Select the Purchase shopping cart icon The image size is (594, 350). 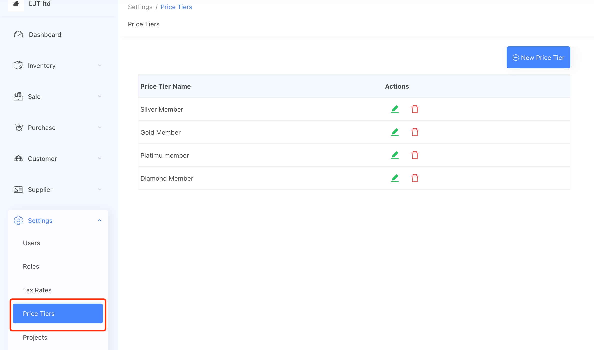tap(18, 127)
